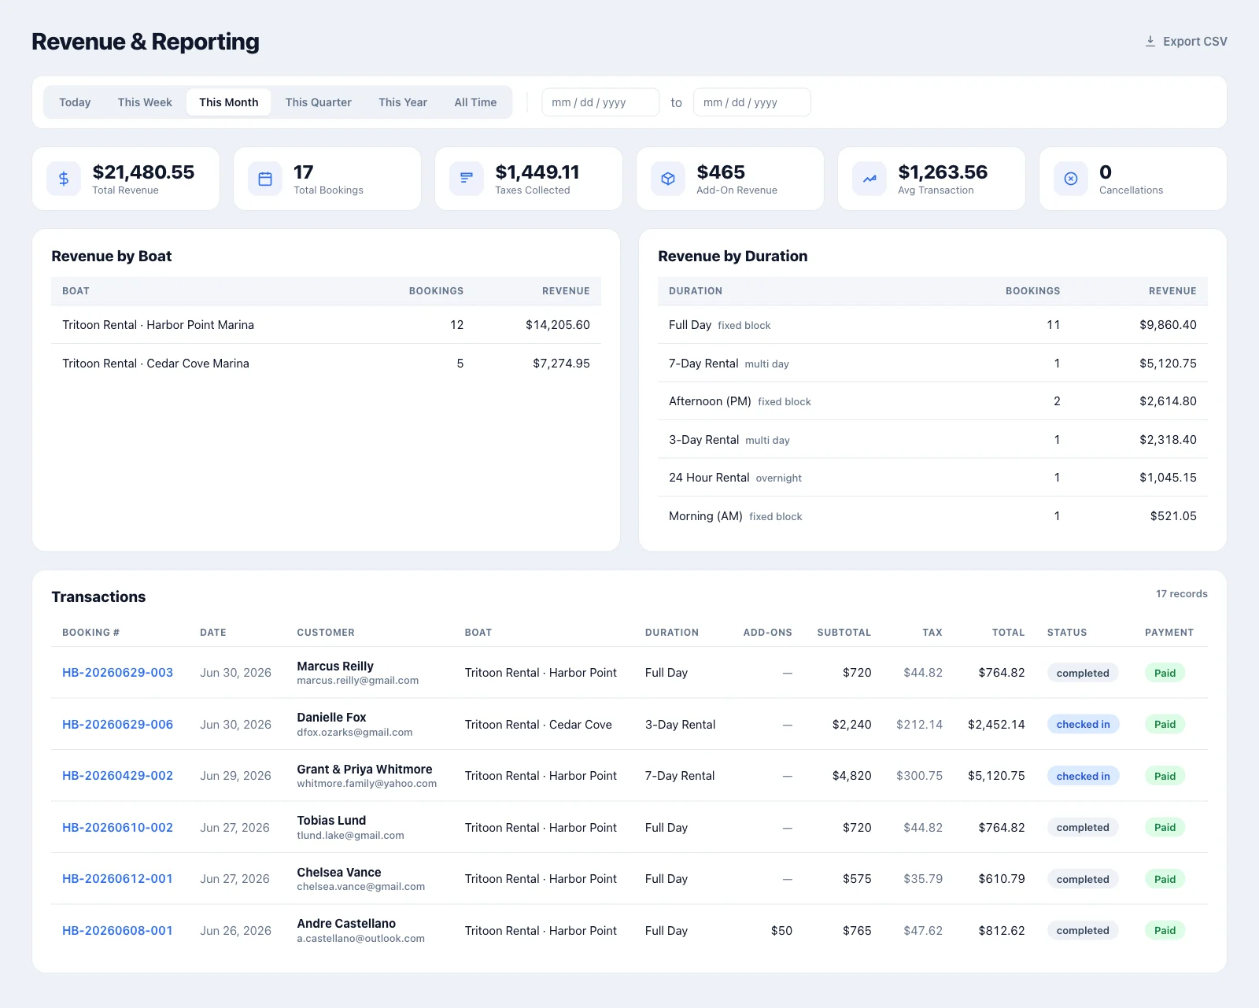Click customer name Danielle Fox
Screen dimensions: 1259x1008
[x=331, y=718]
